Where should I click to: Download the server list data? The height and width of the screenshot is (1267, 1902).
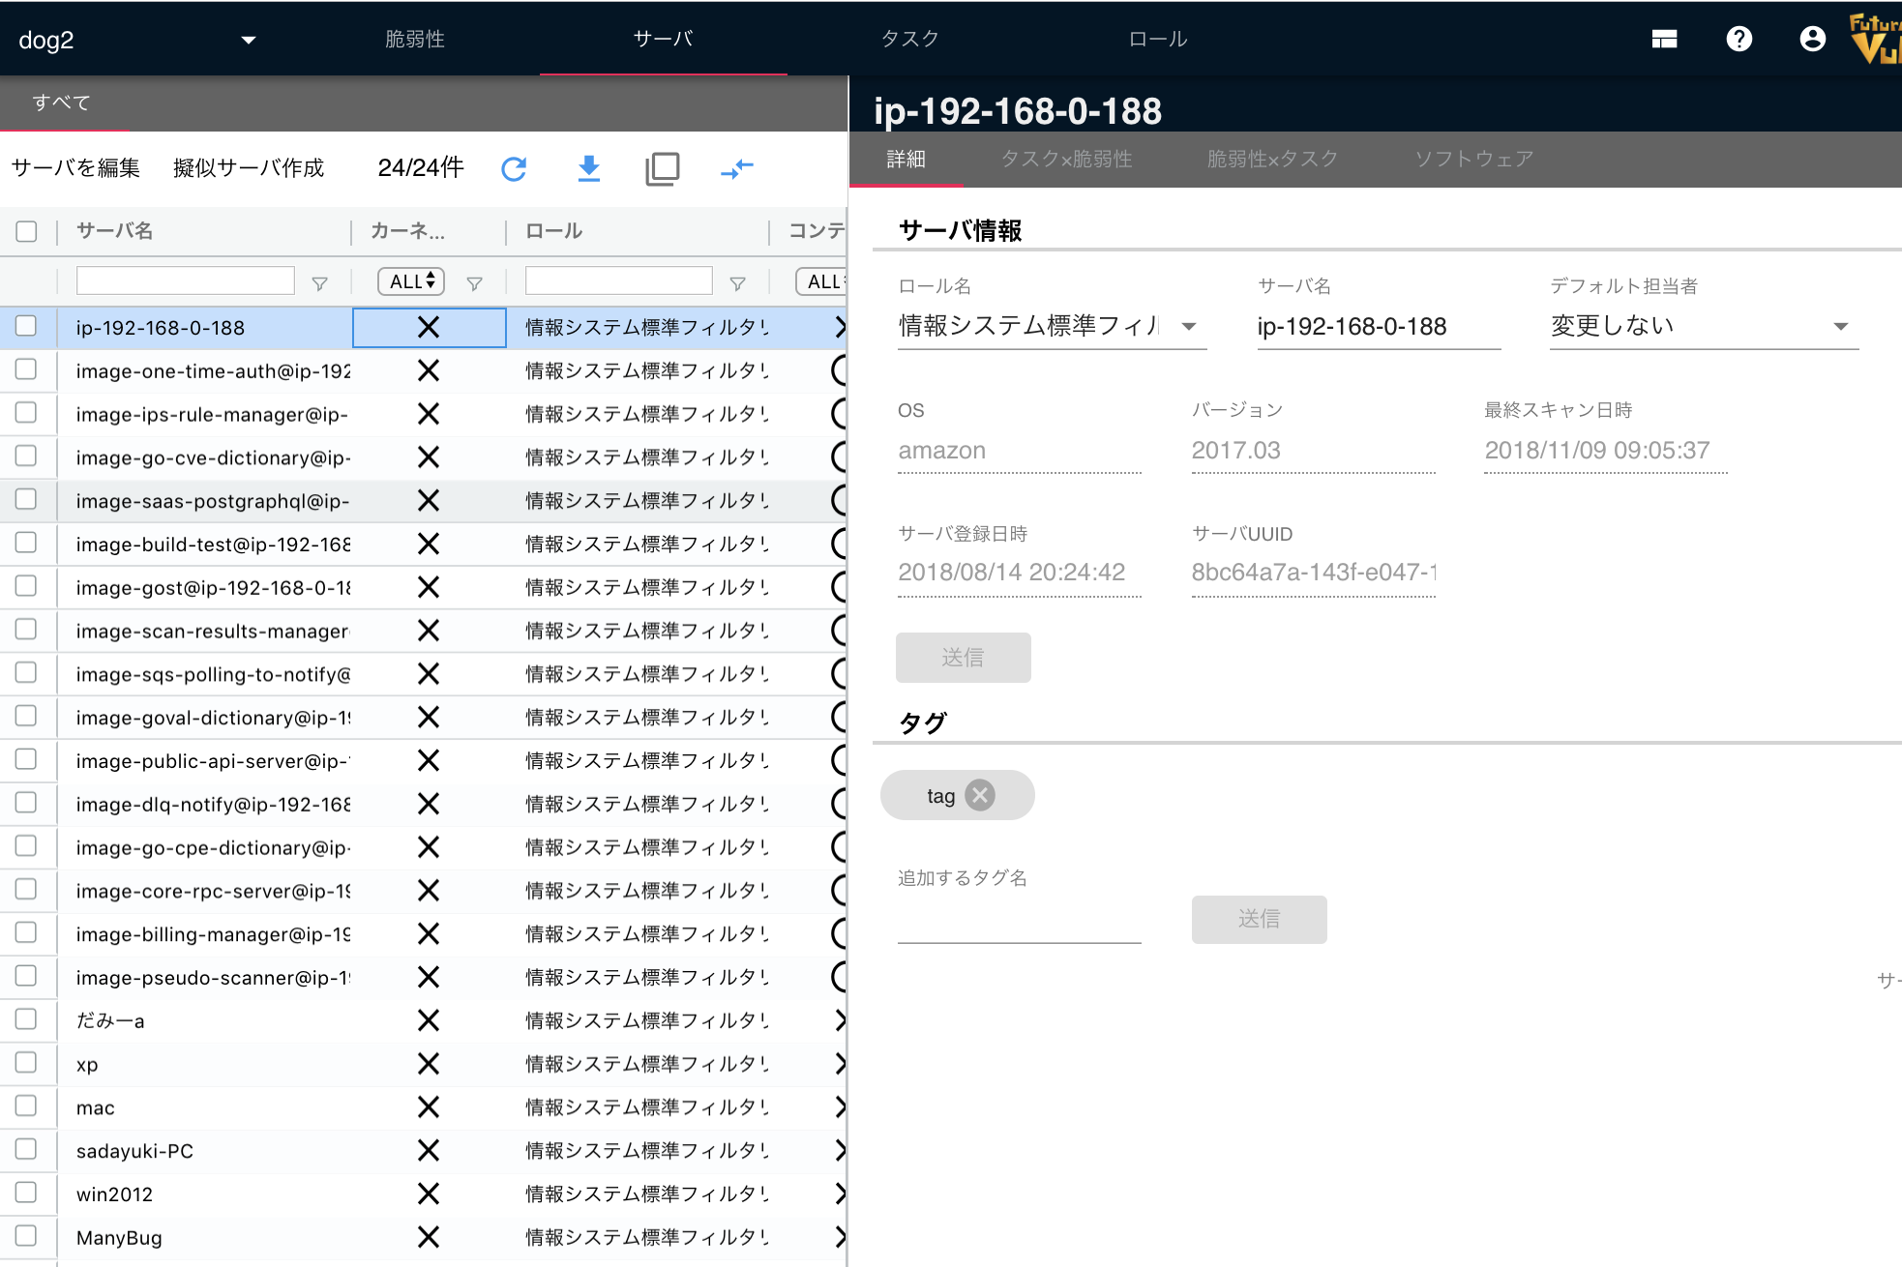pos(588,167)
